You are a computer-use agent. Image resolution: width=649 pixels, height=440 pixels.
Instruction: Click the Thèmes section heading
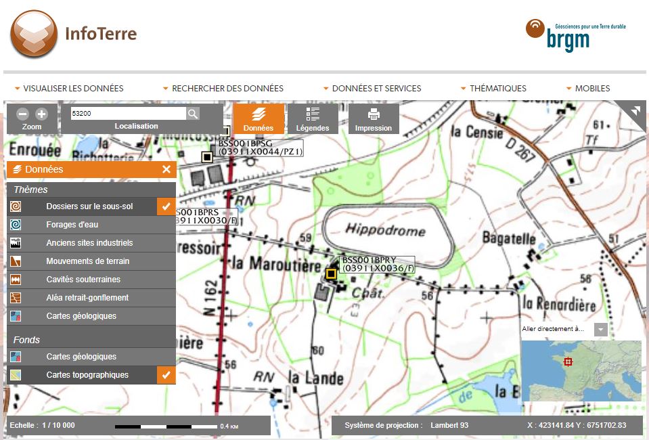30,190
